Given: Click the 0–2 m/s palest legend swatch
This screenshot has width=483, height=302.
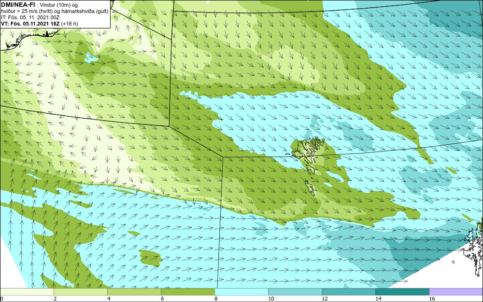Looking at the screenshot, I should pyautogui.click(x=27, y=292).
